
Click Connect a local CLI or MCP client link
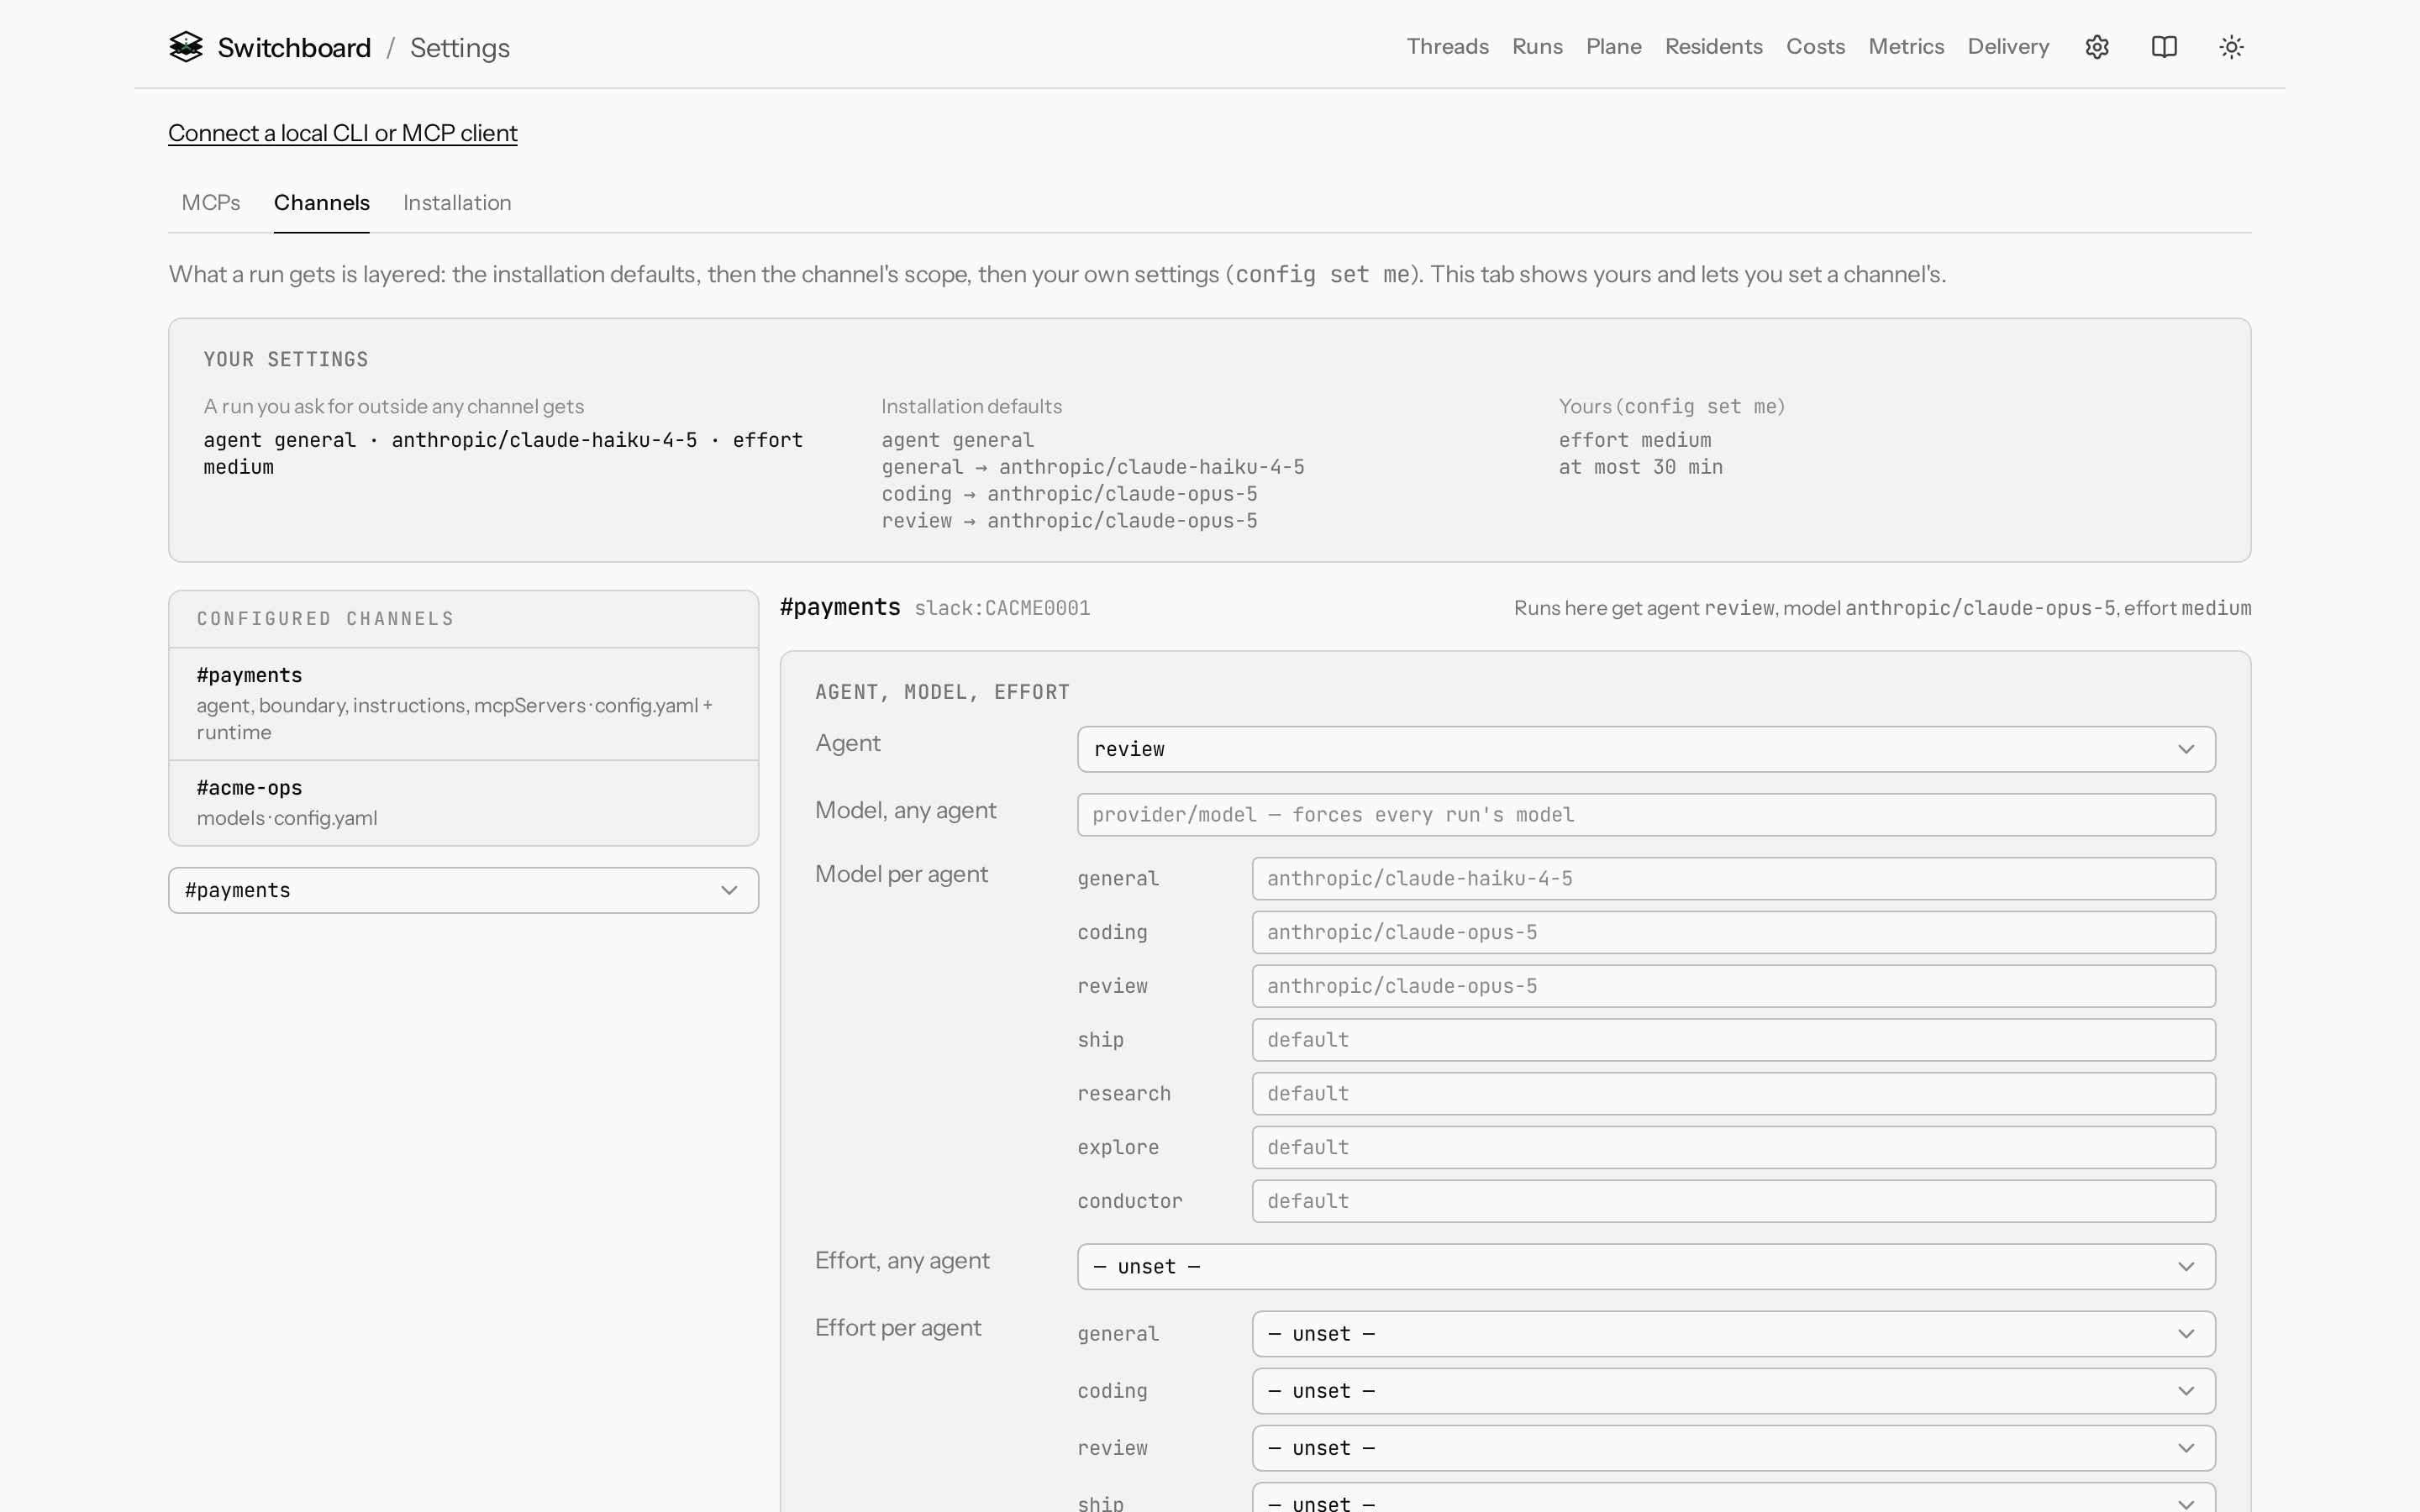343,133
